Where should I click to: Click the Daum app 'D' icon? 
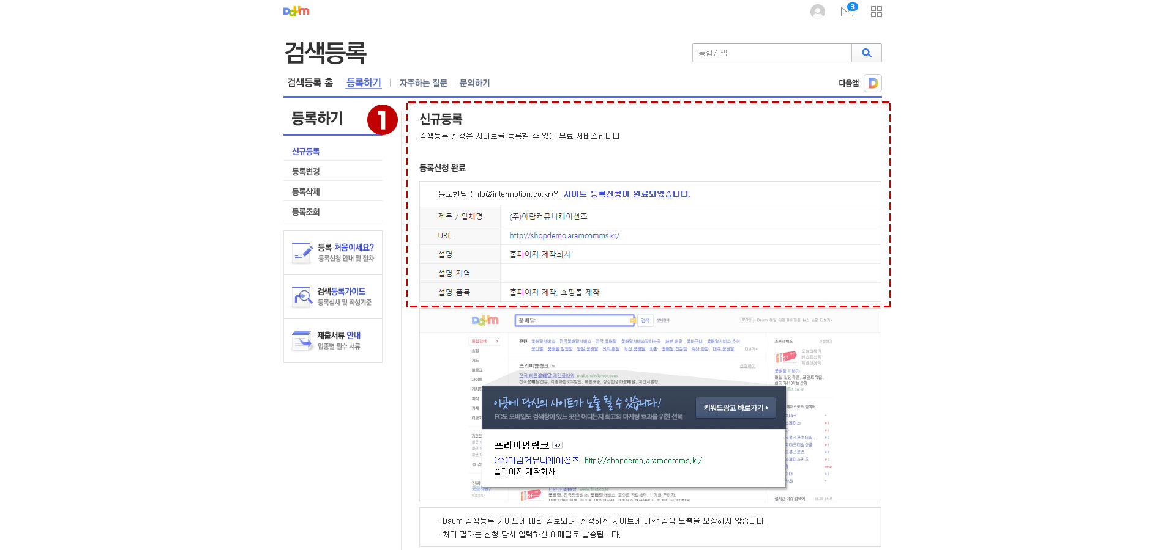tap(873, 83)
